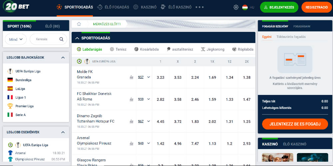Select the Tenisz sport tab

pos(118,49)
